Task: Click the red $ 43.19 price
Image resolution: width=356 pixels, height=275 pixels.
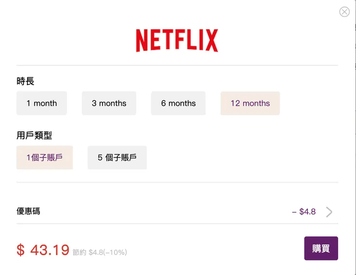Action: (43, 250)
